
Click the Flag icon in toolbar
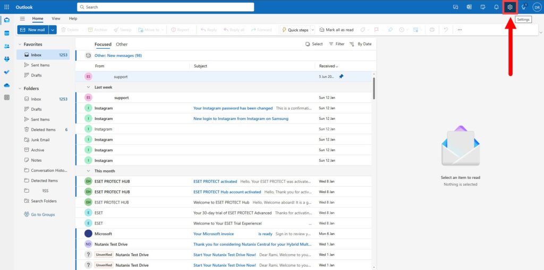tap(377, 30)
